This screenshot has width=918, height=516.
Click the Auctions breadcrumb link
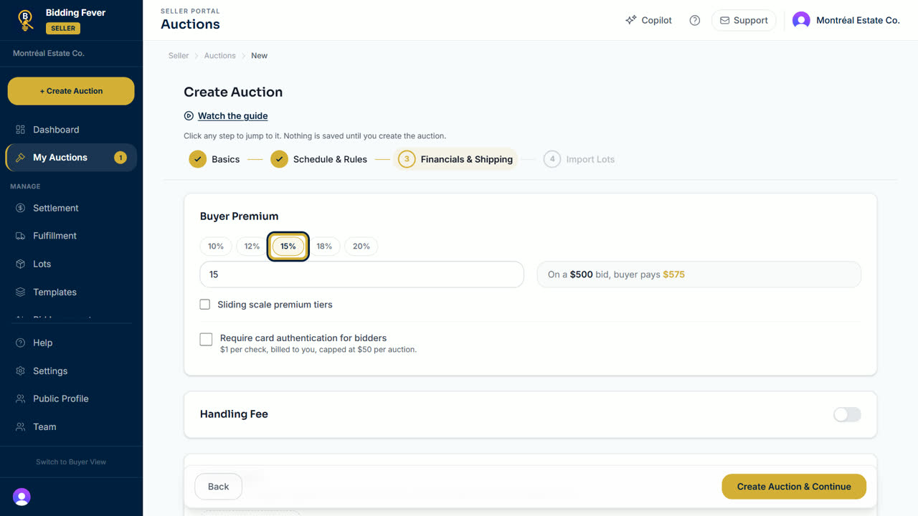(219, 55)
